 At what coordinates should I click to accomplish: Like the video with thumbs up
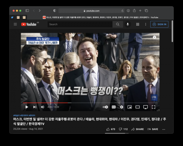click(x=110, y=129)
